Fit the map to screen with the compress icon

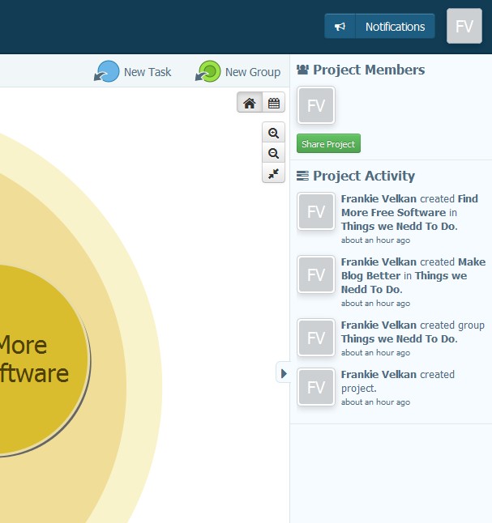pyautogui.click(x=273, y=173)
